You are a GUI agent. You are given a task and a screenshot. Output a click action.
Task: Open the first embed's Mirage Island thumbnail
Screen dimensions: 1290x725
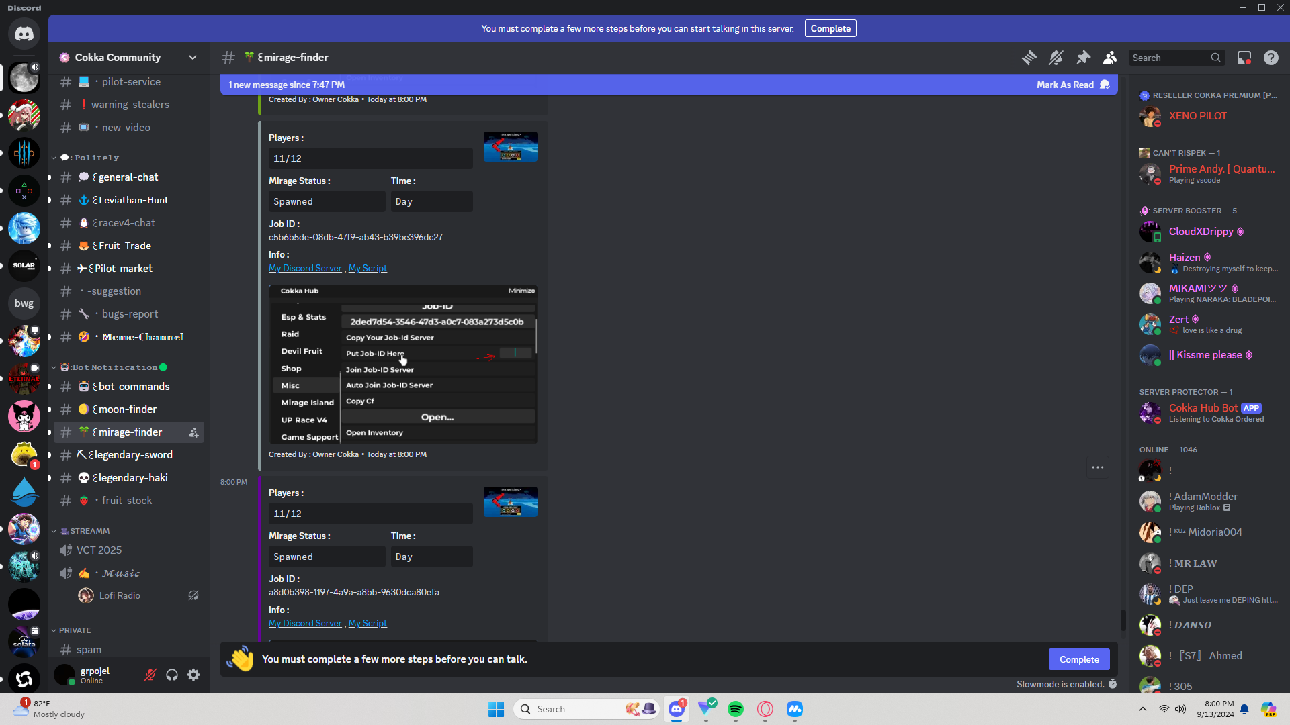pyautogui.click(x=511, y=146)
